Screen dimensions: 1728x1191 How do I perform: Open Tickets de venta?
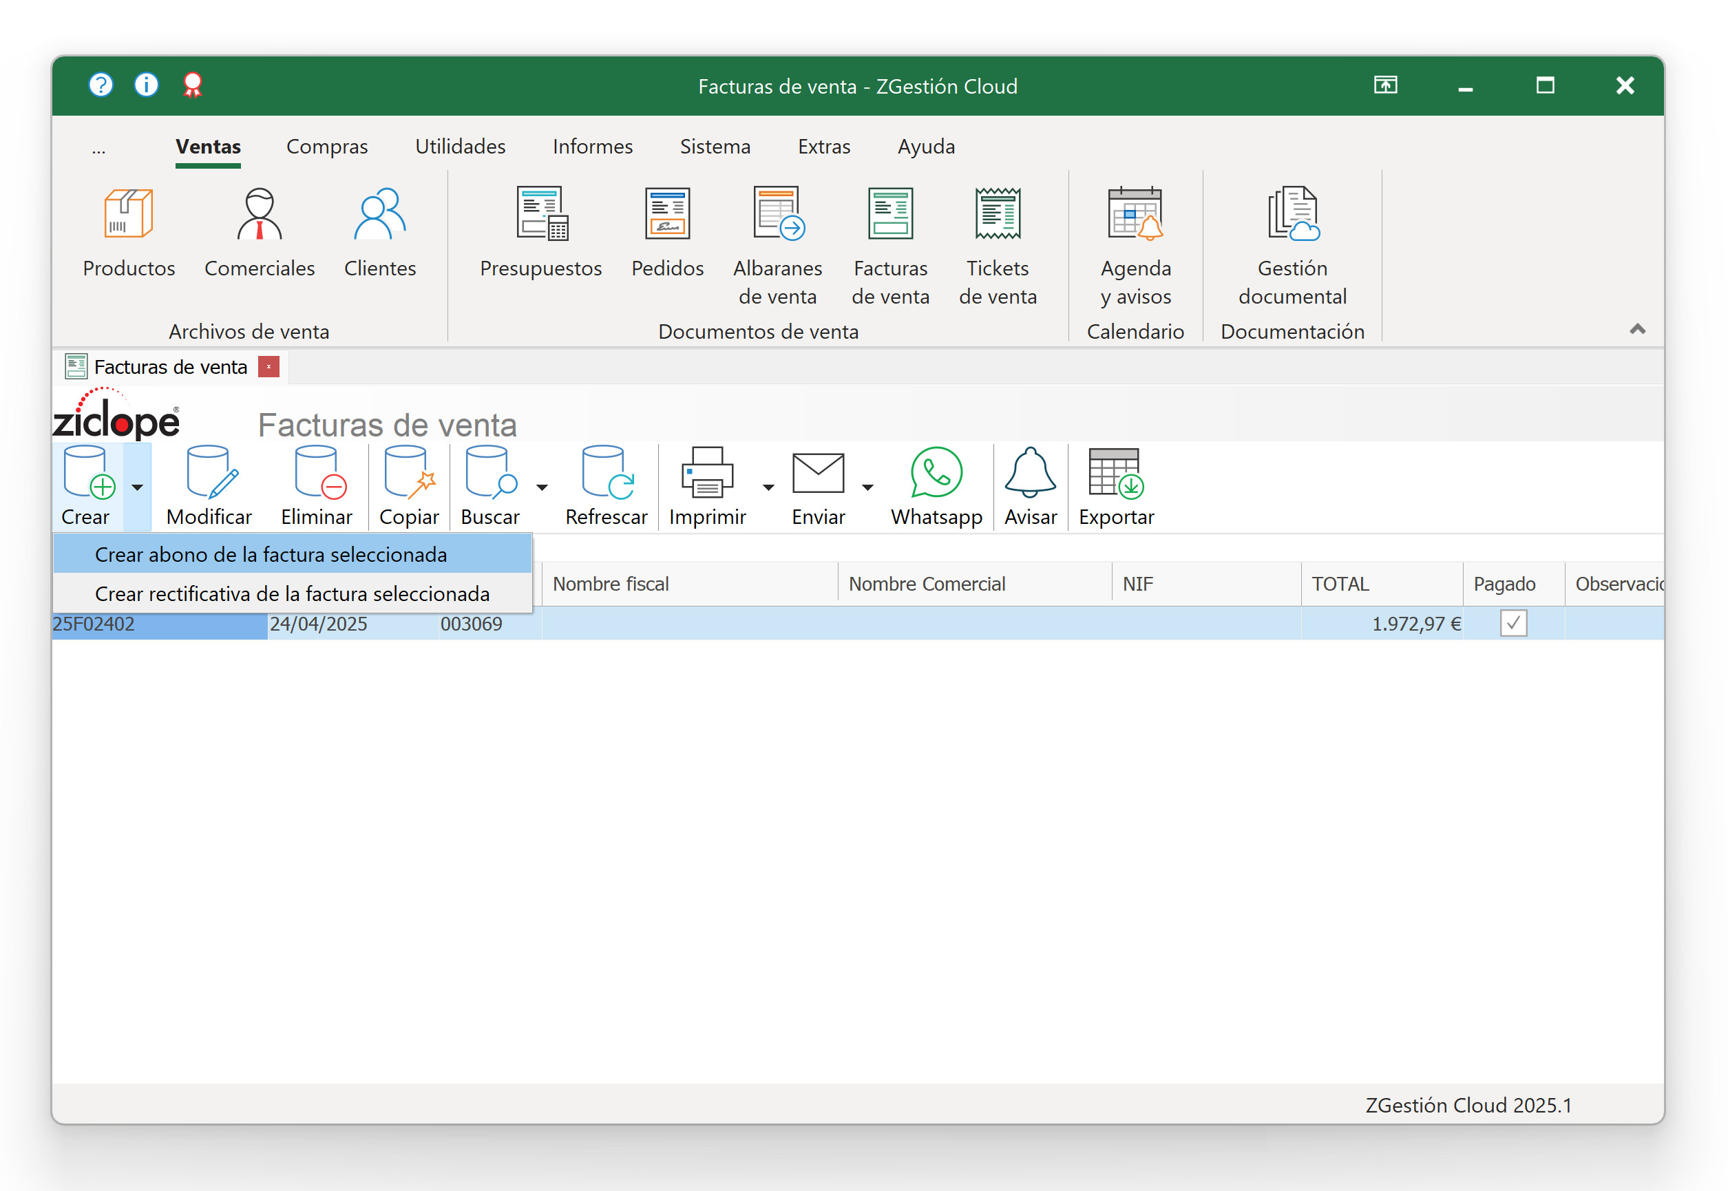[x=998, y=246]
